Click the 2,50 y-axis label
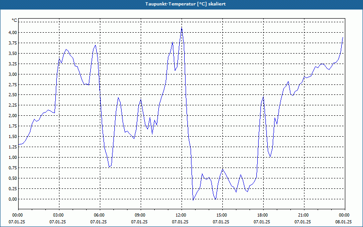Image resolution: width=363 pixels, height=227 pixels. [x=13, y=95]
